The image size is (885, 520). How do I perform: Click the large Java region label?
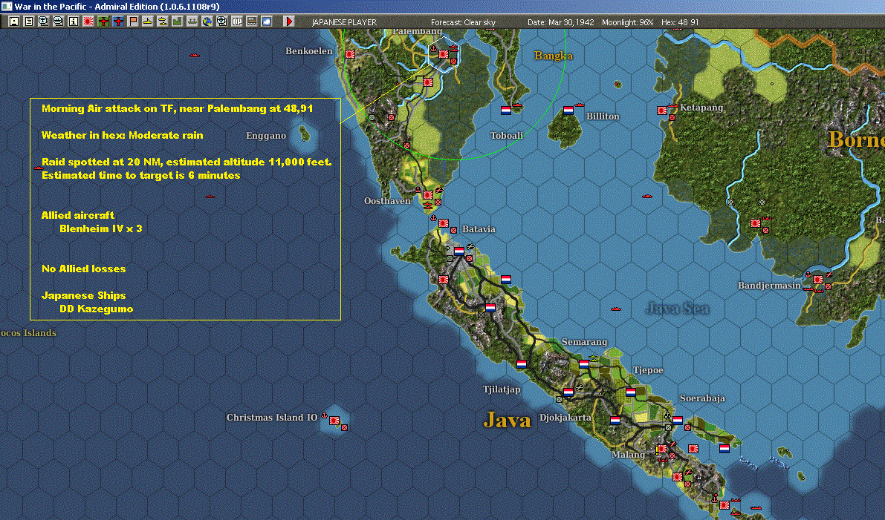pos(507,421)
